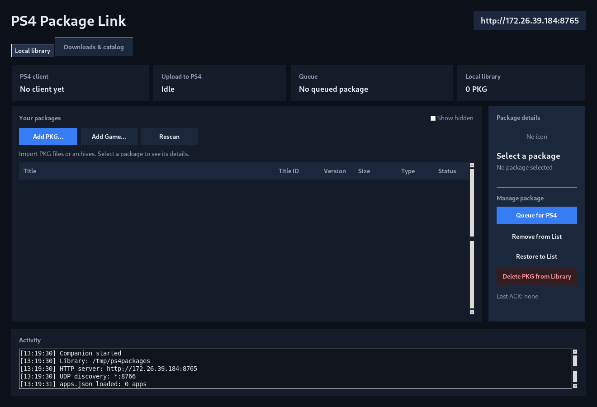Click the Queue for PS4 button

[536, 215]
